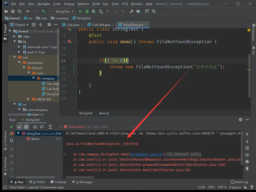The width and height of the screenshot is (256, 192).
Task: Click the locate-file crosshair icon in Project panel
Action: click(x=34, y=25)
